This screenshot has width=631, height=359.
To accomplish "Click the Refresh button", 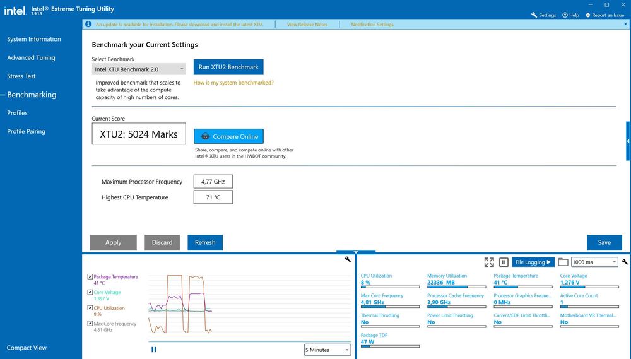I will [205, 242].
